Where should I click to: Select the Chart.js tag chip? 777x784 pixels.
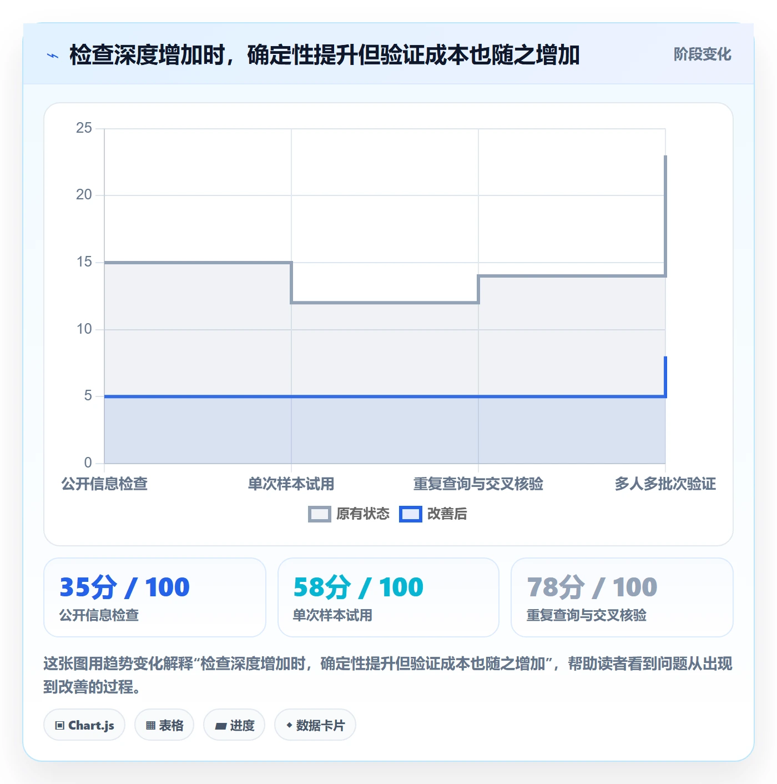click(x=84, y=725)
